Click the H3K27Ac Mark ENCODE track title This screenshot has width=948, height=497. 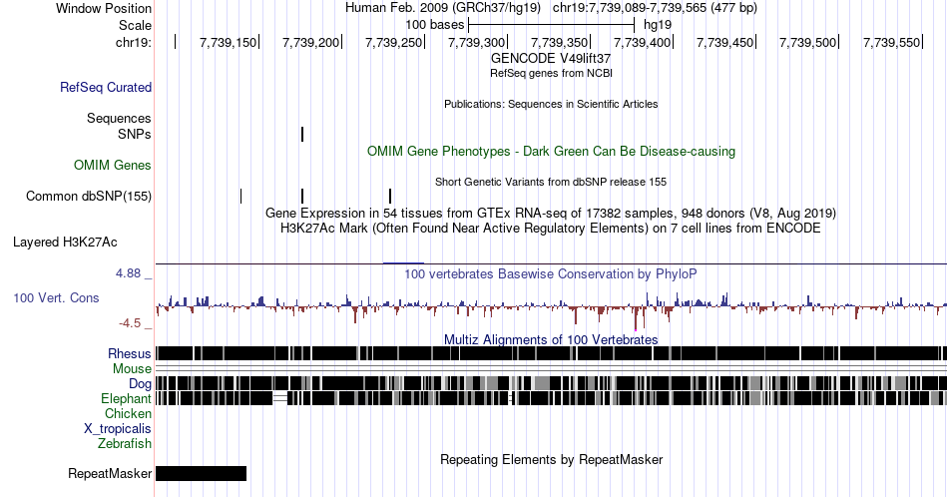pyautogui.click(x=551, y=228)
